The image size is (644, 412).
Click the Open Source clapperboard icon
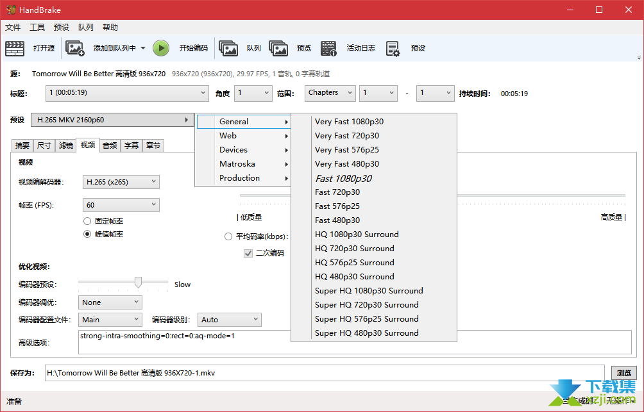click(x=15, y=49)
